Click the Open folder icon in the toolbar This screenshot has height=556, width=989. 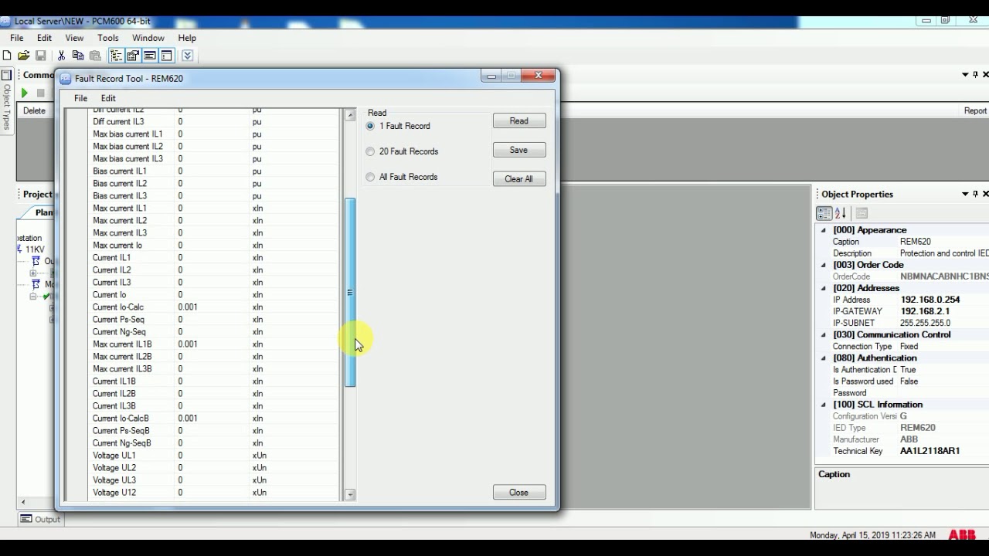coord(24,56)
